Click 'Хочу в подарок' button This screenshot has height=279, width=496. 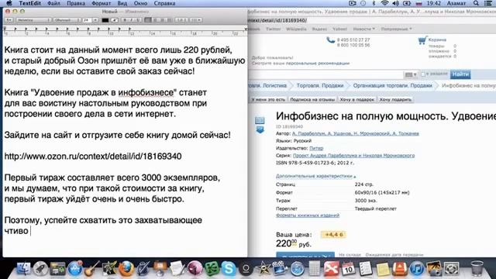click(356, 100)
